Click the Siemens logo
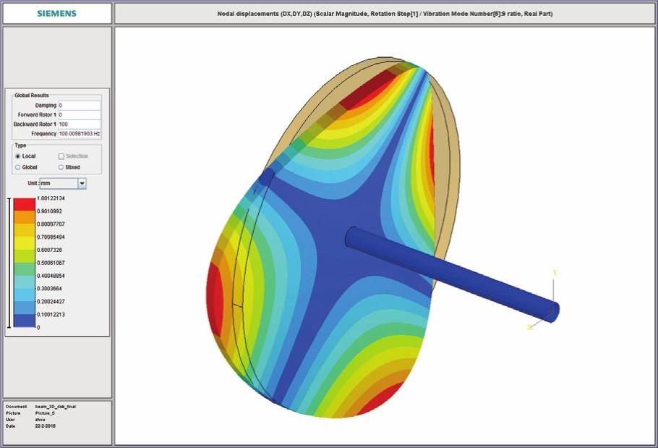Viewport: 658px width, 448px height. (x=57, y=13)
